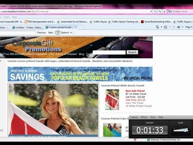Image resolution: width=193 pixels, height=145 pixels.
Task: Open All White Printed Towels link
Action: point(139,106)
